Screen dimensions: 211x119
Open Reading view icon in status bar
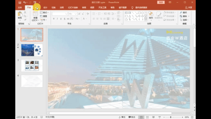tap(154, 117)
